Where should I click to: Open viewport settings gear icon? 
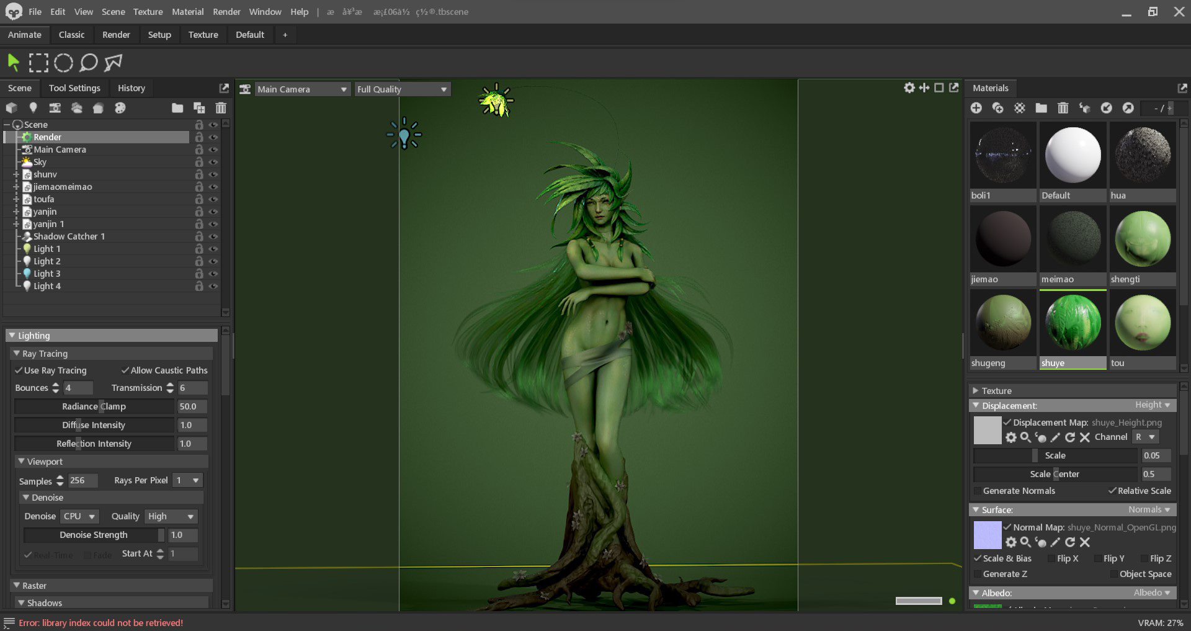(x=909, y=88)
